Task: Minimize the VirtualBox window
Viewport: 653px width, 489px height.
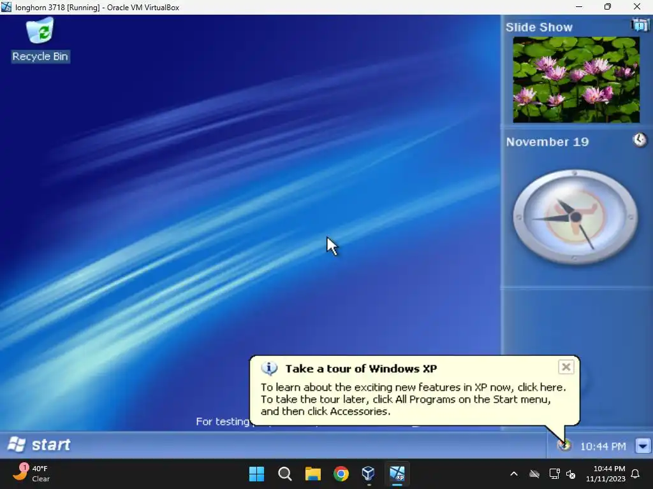Action: pos(579,7)
